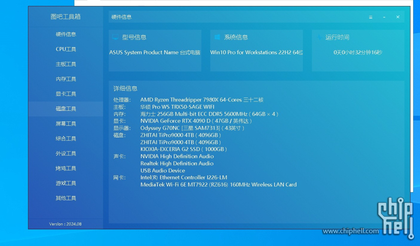Click the 系统信息 card heading
Screen dimensions: 420x246
click(236, 37)
